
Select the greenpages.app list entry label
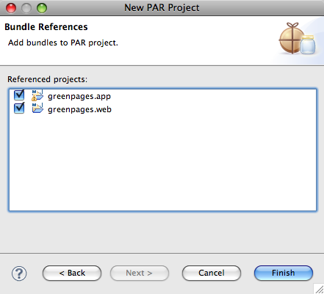point(79,96)
